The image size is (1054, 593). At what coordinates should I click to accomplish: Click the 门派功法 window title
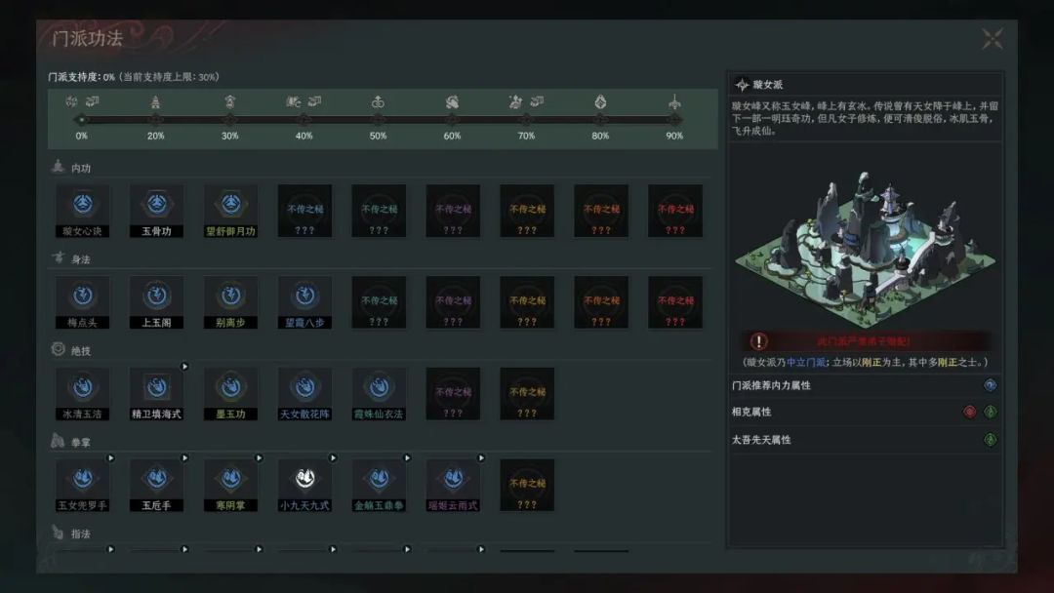click(88, 39)
